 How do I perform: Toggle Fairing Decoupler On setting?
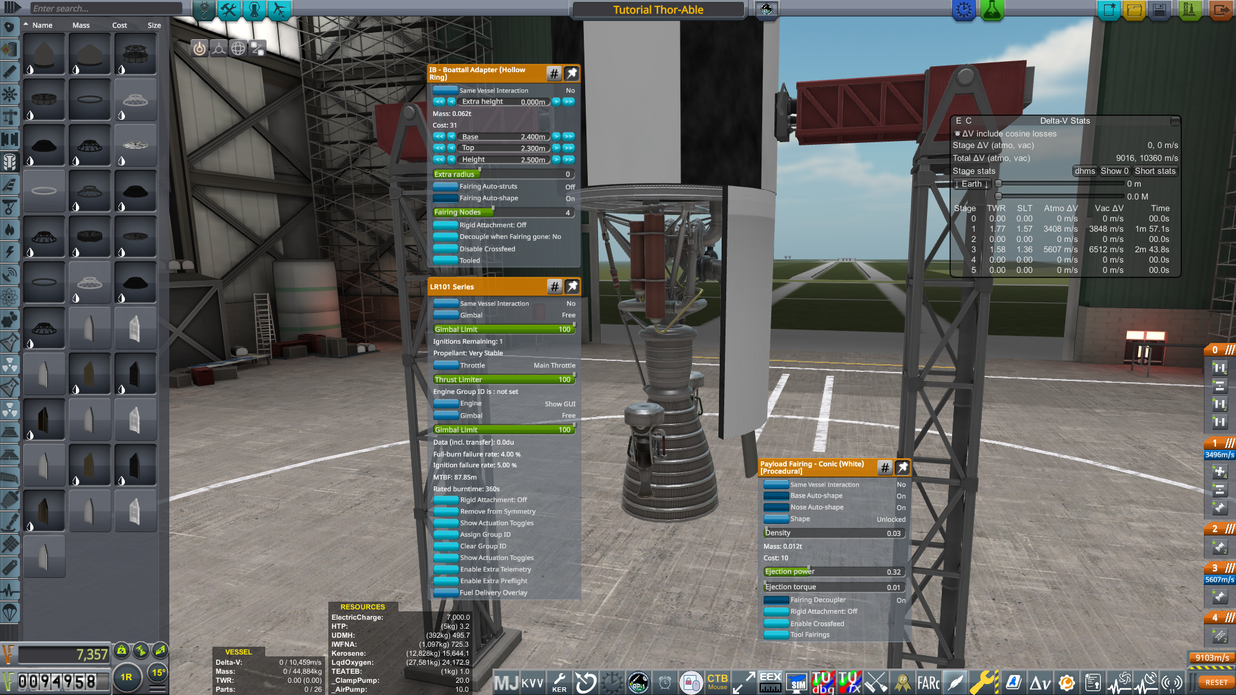click(x=776, y=600)
